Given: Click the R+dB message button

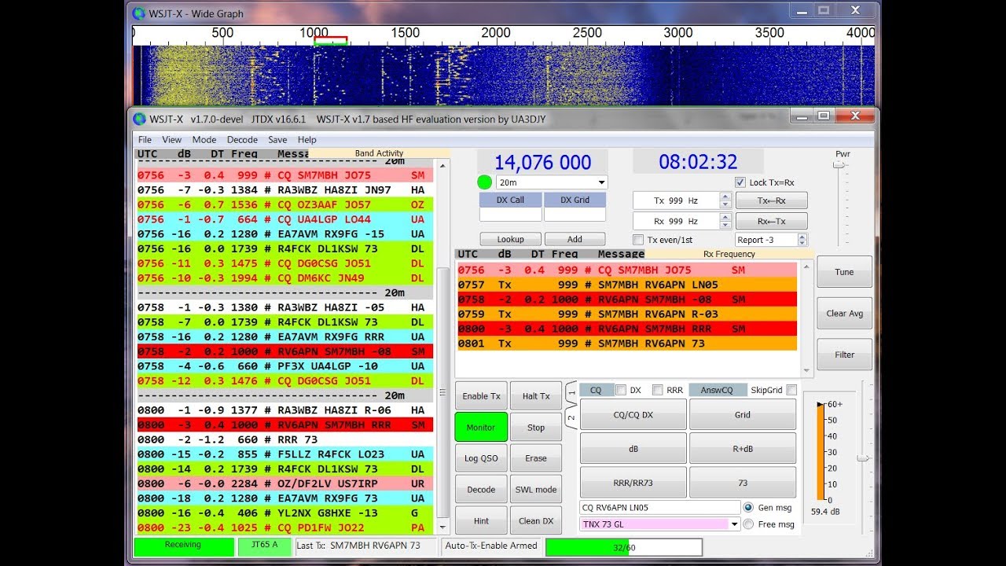Looking at the screenshot, I should pyautogui.click(x=743, y=449).
